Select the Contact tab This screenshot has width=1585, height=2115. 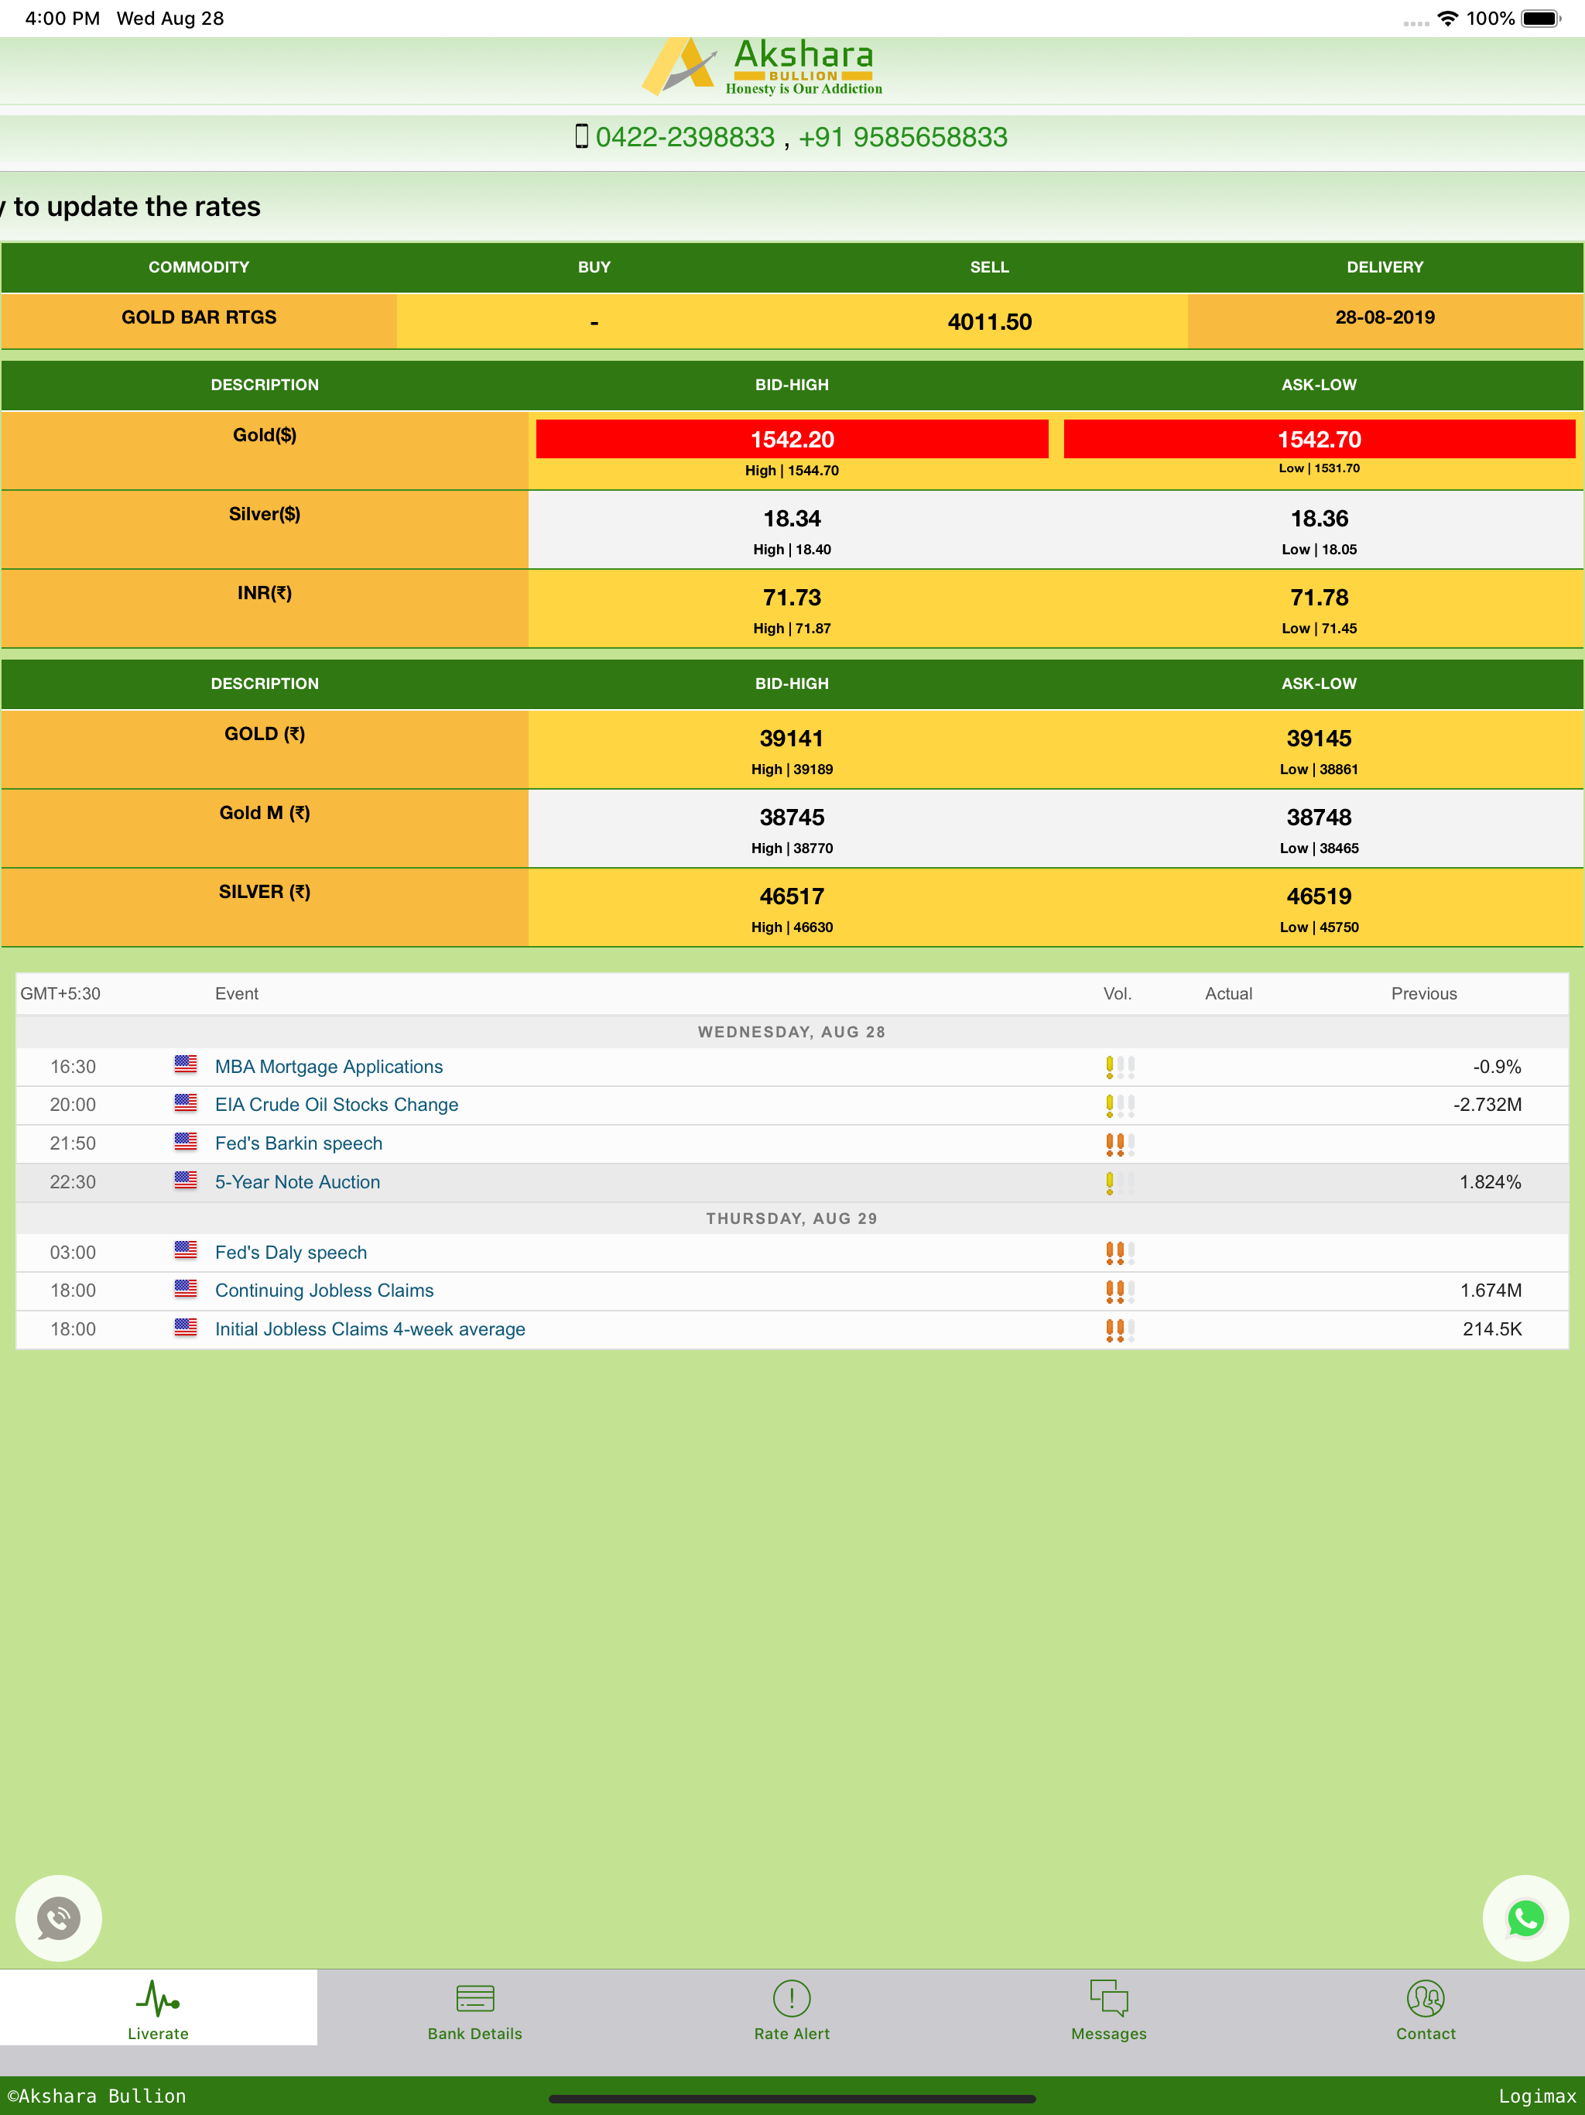pos(1426,2007)
